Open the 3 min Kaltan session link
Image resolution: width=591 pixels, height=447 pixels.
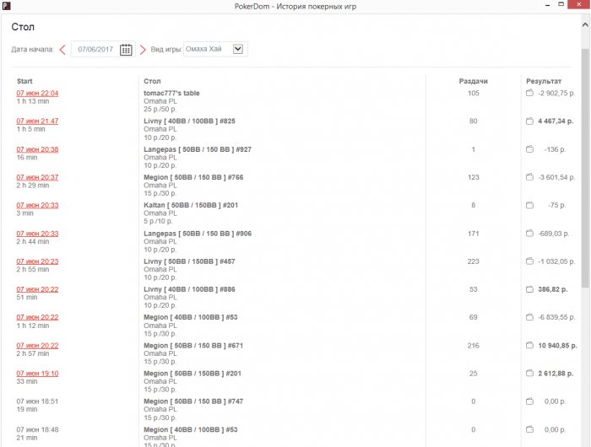click(37, 205)
